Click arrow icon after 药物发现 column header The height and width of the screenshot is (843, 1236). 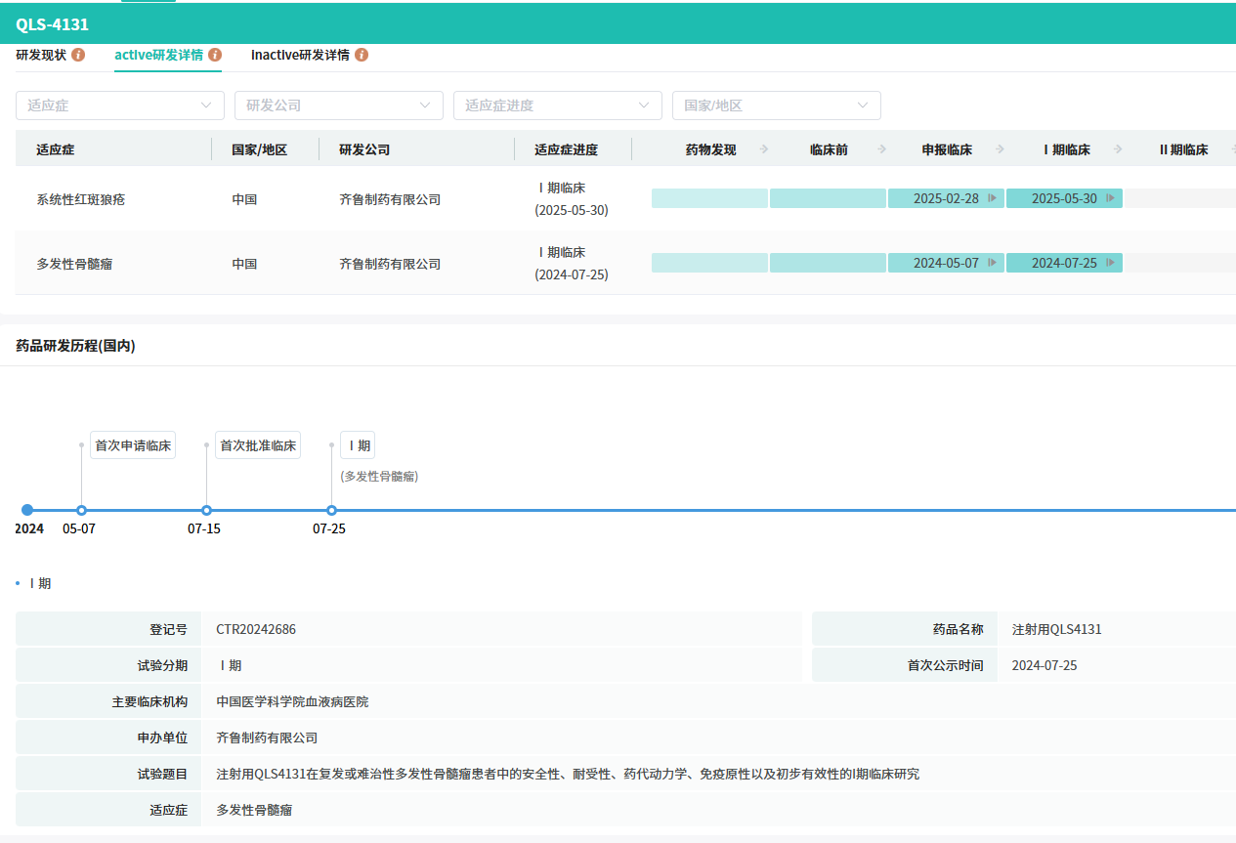point(764,149)
